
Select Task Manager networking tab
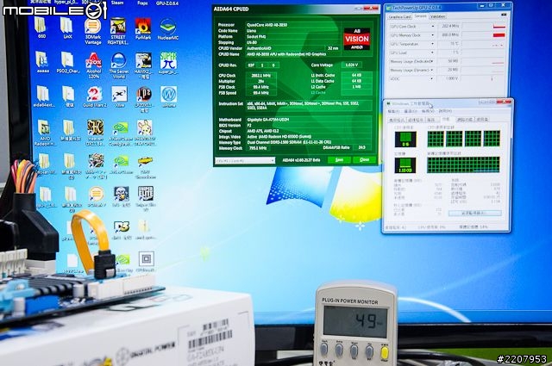(465, 120)
